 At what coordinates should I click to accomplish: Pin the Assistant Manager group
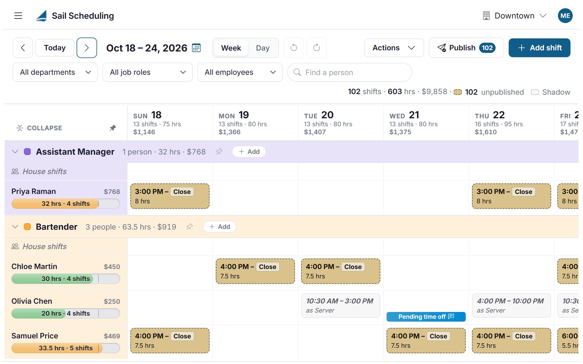point(219,152)
